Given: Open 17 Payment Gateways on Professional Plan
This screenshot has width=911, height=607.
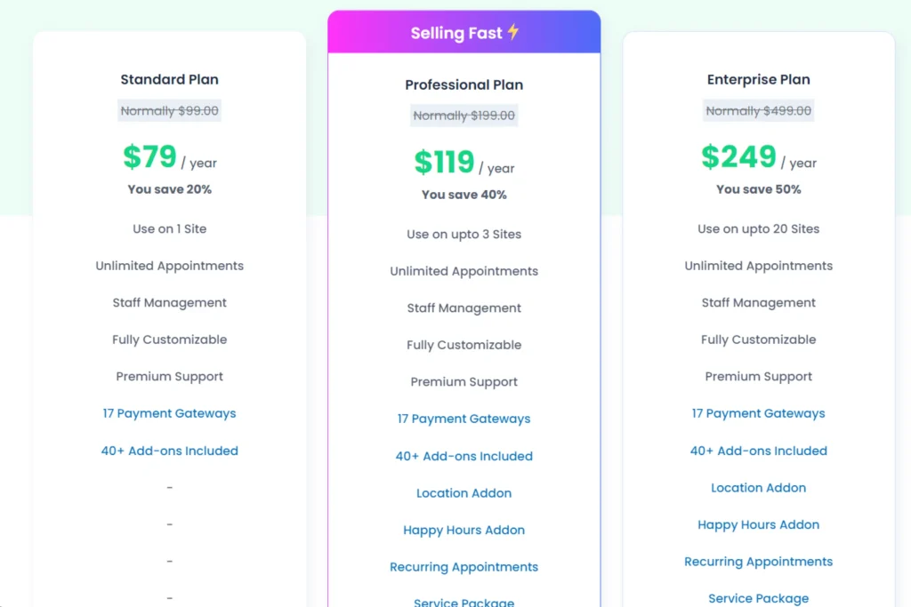Looking at the screenshot, I should [464, 419].
